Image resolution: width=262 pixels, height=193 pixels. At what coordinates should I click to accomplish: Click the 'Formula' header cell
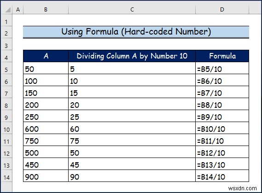coord(222,56)
